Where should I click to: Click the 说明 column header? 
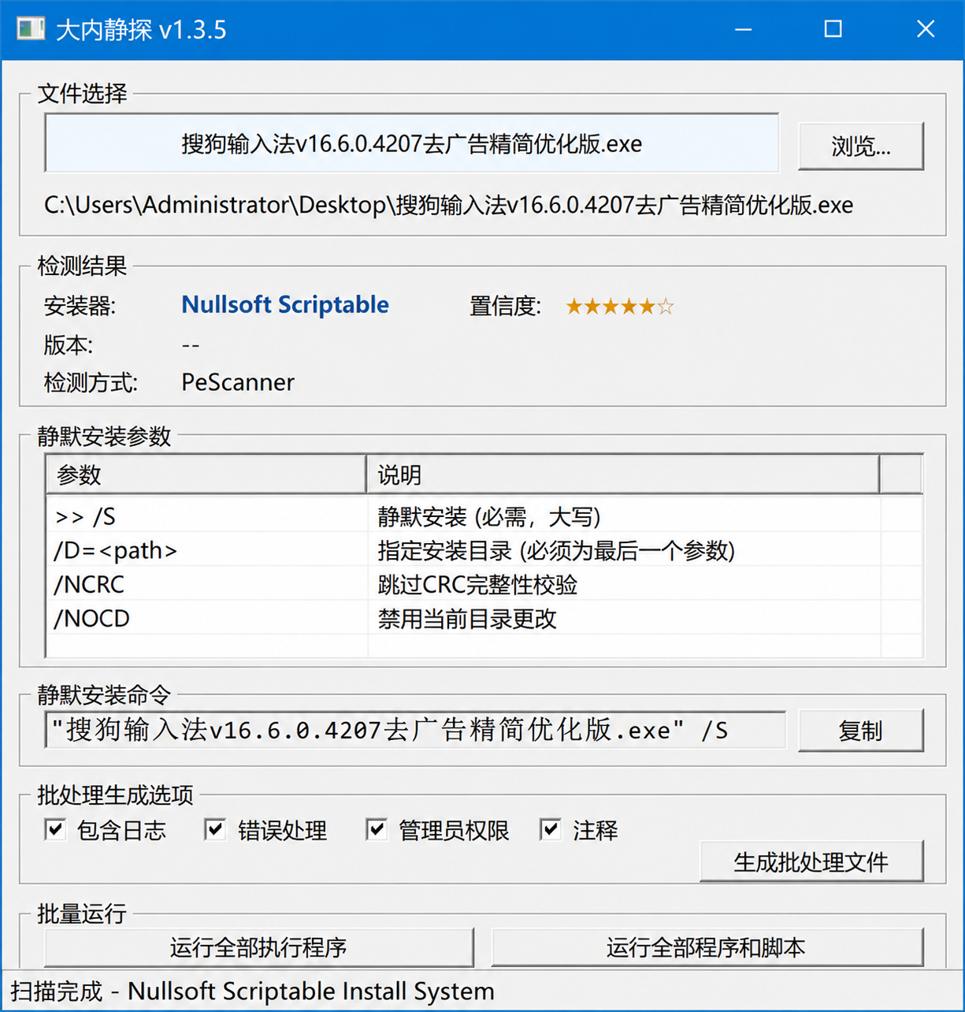pyautogui.click(x=623, y=474)
